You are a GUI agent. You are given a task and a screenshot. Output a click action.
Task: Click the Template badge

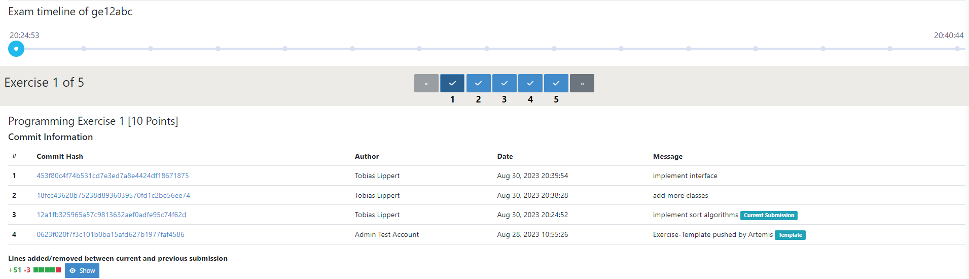790,235
